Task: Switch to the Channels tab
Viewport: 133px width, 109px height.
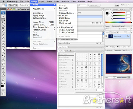Action: [x=116, y=26]
